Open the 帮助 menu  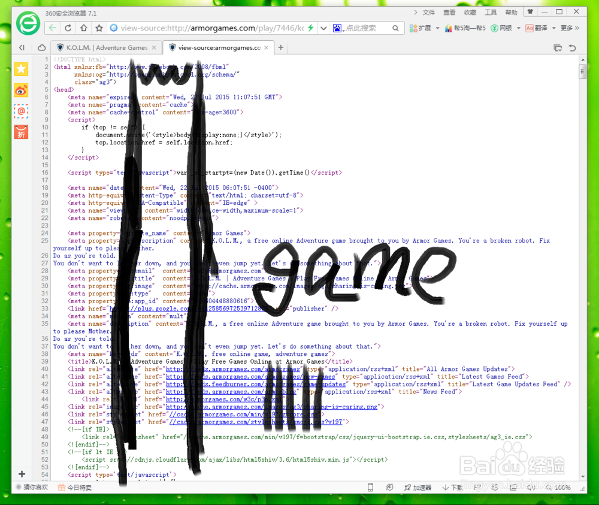point(511,12)
